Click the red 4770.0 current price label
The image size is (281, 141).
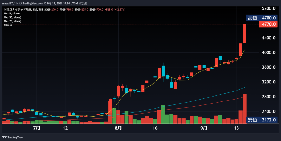coord(268,24)
